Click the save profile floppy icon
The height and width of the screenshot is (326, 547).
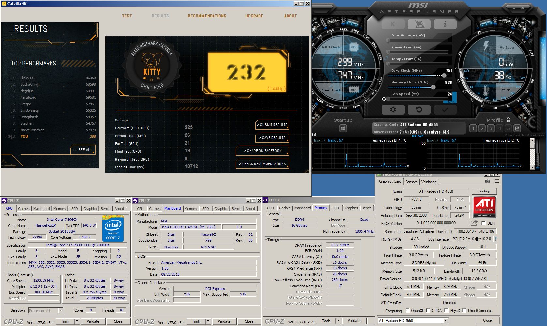coord(517,128)
